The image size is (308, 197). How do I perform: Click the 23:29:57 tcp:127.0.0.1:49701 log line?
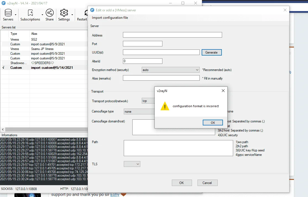44,165
